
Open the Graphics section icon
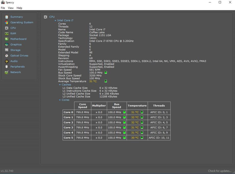point(7,45)
